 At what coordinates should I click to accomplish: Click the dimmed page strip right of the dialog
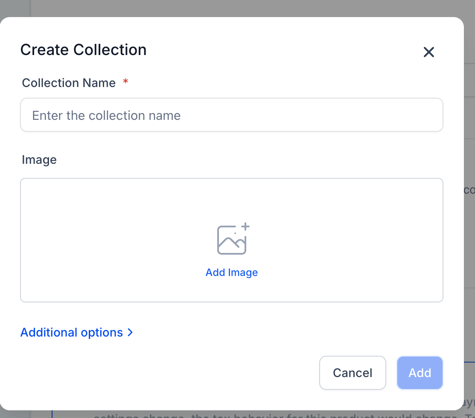(x=469, y=212)
